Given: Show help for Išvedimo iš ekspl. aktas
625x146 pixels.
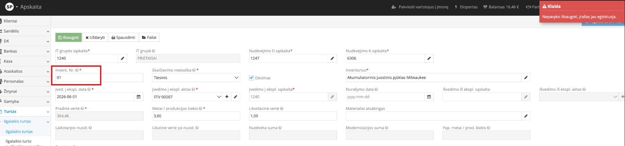Looking at the screenshot, I should 584,89.
